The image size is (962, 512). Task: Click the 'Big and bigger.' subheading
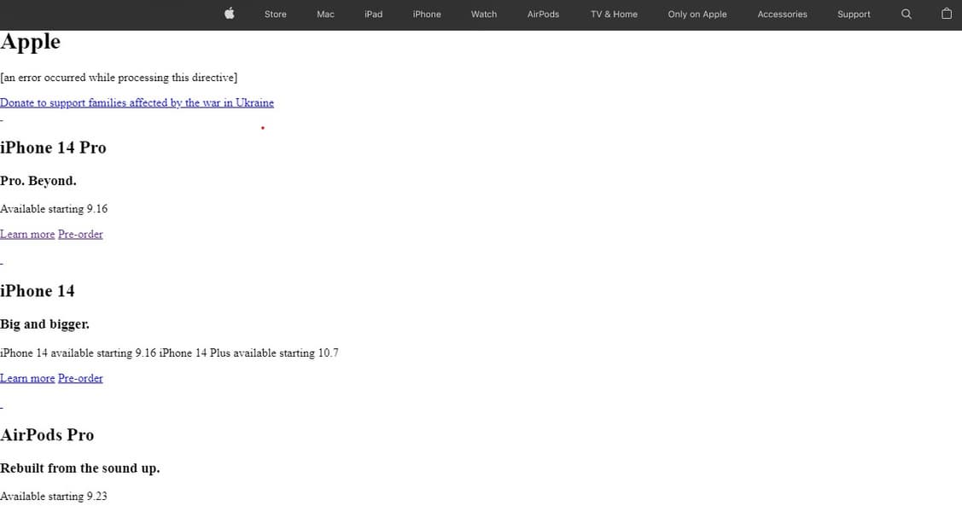[x=44, y=324]
